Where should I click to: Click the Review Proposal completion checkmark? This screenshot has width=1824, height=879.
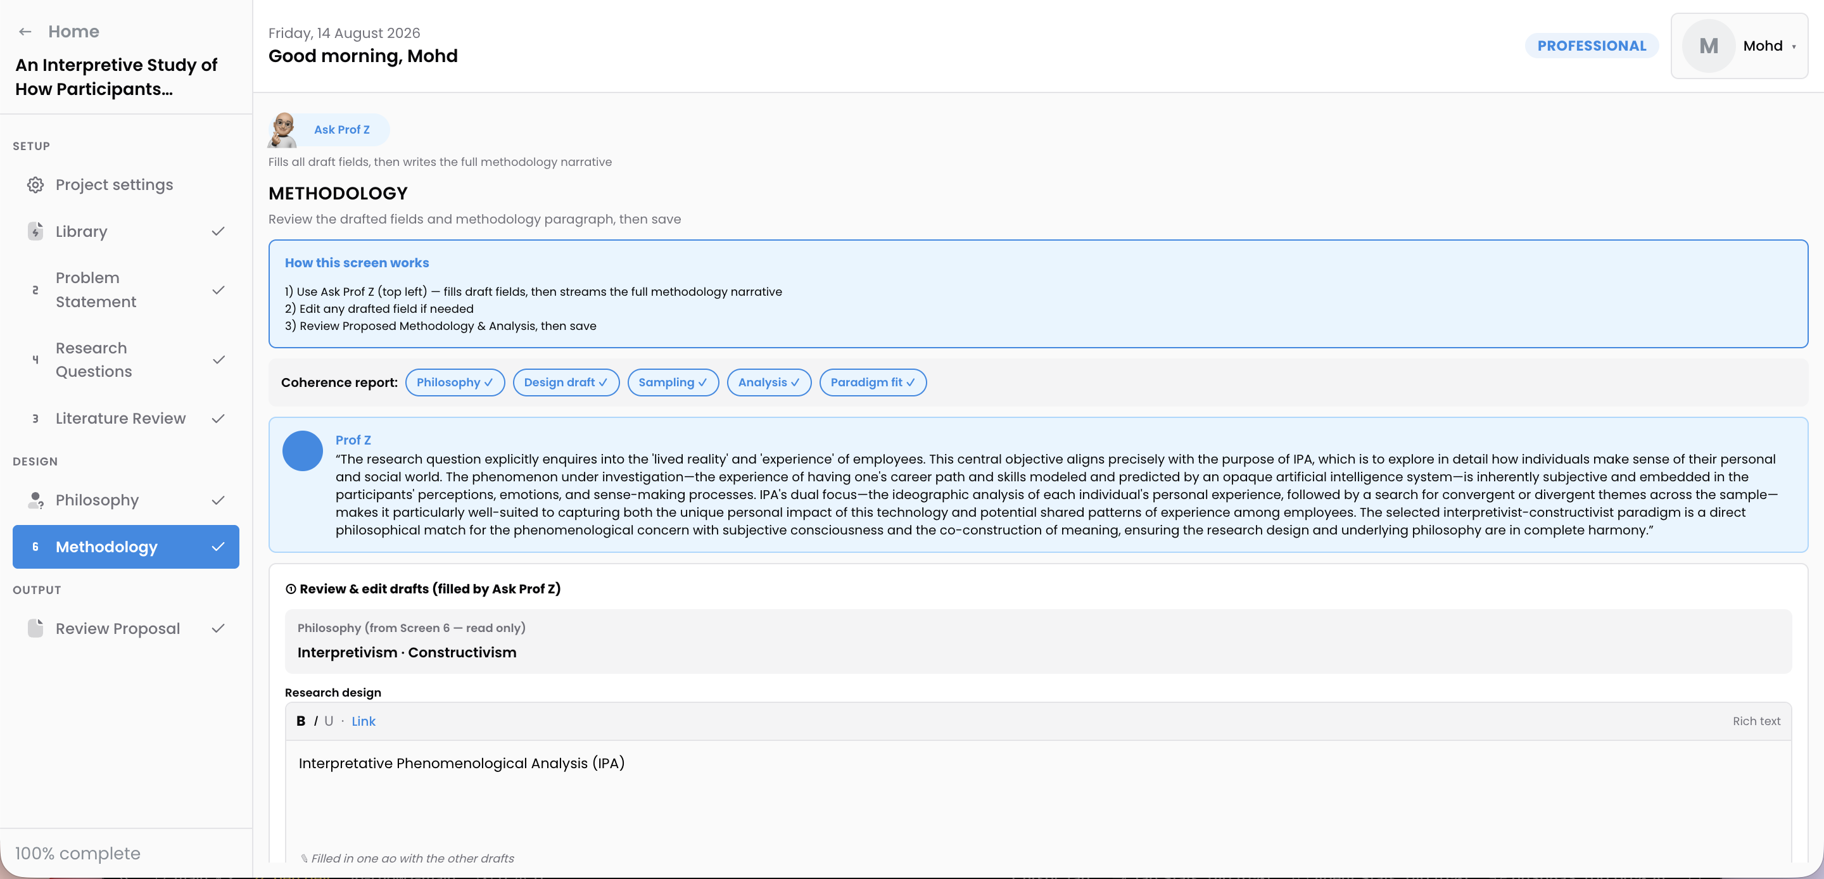[218, 628]
